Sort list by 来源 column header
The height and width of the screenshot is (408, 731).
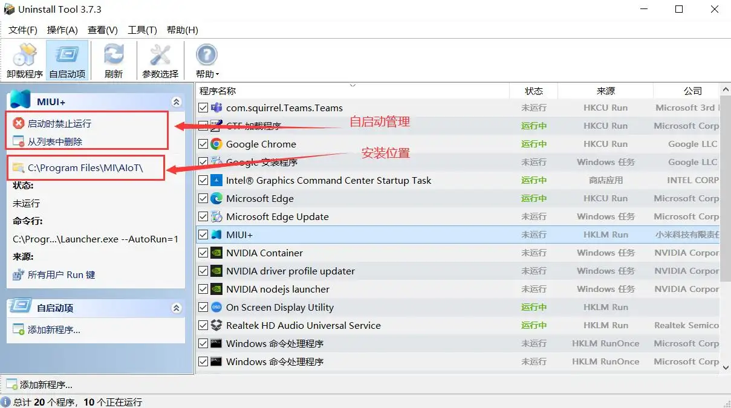(x=605, y=91)
